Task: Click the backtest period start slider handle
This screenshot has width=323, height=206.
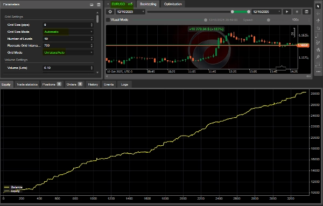Action: 233,12
